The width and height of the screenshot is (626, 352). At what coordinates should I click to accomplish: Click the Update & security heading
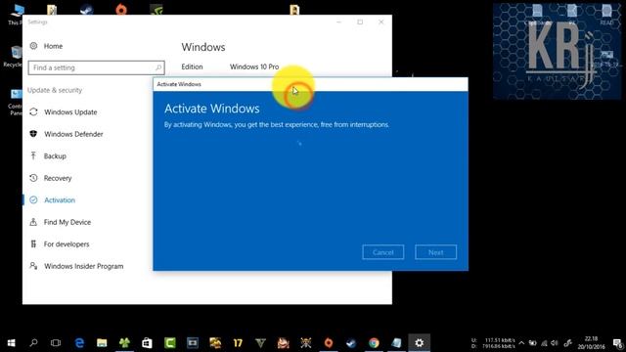click(x=55, y=90)
